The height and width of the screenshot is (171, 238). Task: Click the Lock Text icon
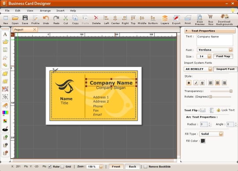pos(218,110)
